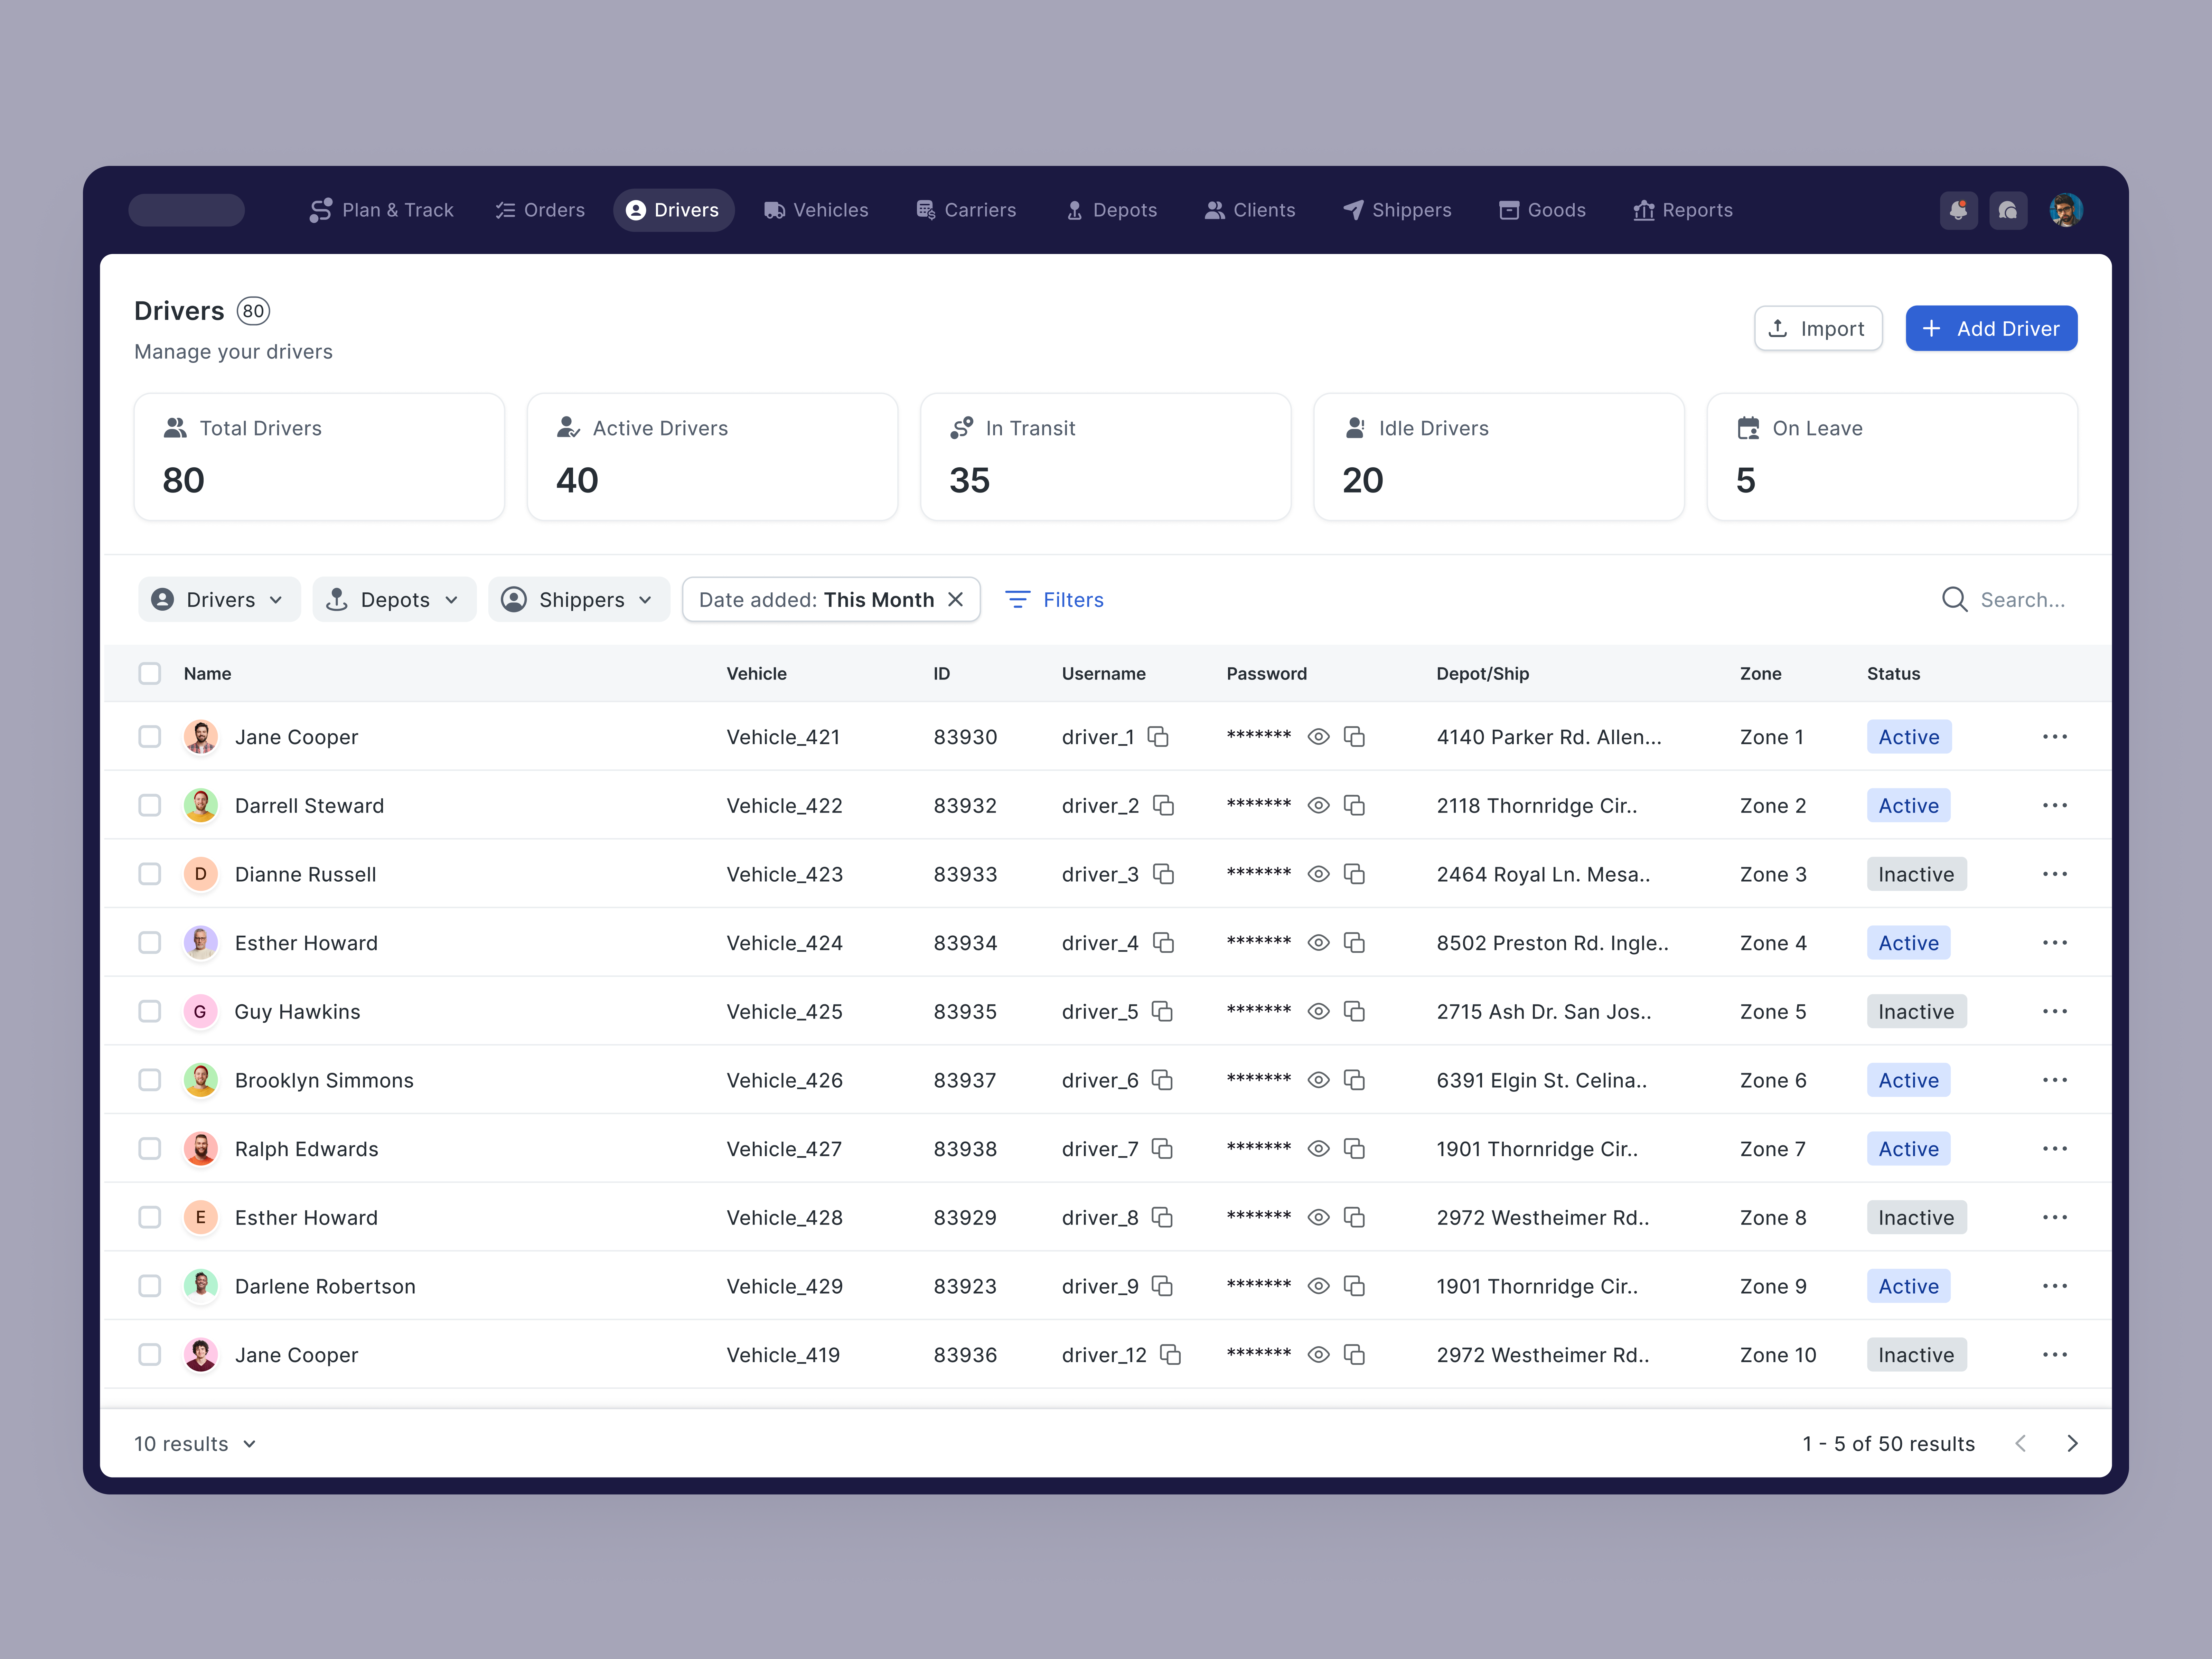Open the row actions menu for Jane Cooper

(x=2055, y=737)
